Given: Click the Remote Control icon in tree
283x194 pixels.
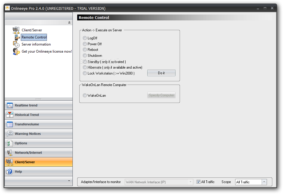Looking at the screenshot, I should coord(17,37).
